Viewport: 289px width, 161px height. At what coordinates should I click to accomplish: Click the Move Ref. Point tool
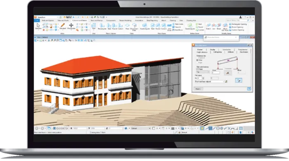pyautogui.click(x=225, y=27)
